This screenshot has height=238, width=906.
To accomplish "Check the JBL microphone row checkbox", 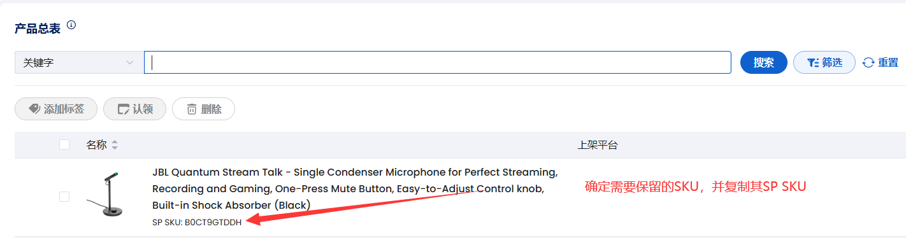I will tap(64, 197).
